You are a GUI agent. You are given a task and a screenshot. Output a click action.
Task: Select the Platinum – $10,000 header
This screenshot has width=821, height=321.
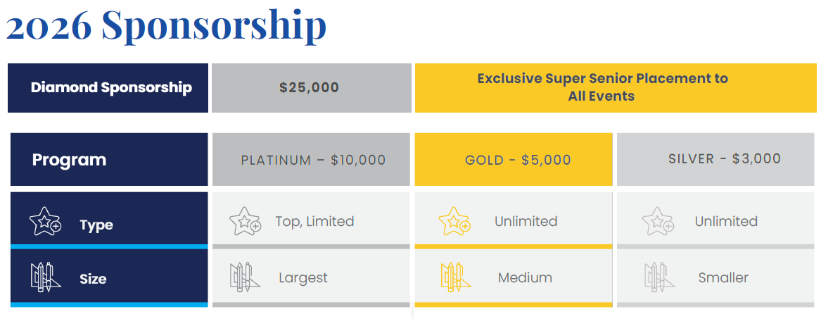point(313,160)
